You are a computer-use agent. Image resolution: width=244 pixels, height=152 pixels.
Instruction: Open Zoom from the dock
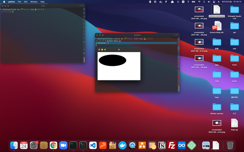pyautogui.click(x=63, y=146)
